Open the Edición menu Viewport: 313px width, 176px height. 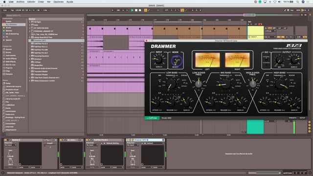[31, 2]
